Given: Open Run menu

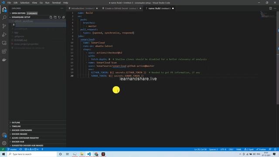Looking at the screenshot, I should (x=48, y=3).
